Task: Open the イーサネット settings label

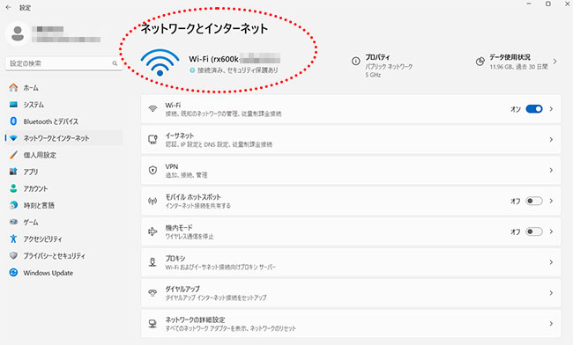Action: [x=180, y=136]
